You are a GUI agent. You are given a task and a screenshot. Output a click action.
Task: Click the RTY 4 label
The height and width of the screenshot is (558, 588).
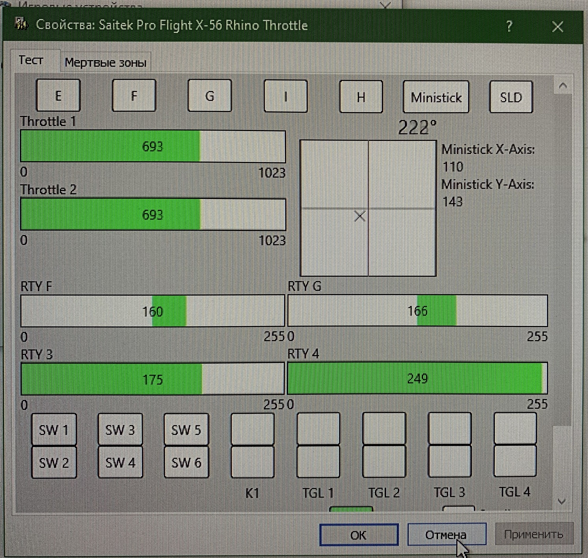pos(303,354)
